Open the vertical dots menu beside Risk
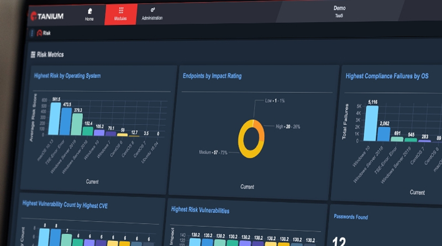The height and width of the screenshot is (246, 442). click(32, 33)
